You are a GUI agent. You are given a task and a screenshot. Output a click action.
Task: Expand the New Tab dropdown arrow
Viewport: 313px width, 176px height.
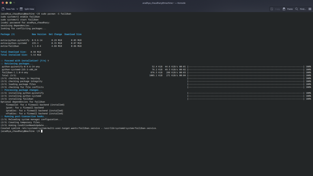[x=17, y=9]
